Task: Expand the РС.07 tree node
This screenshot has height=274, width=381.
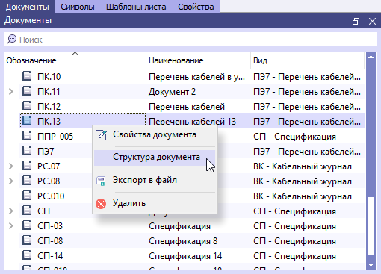Action: (x=10, y=166)
